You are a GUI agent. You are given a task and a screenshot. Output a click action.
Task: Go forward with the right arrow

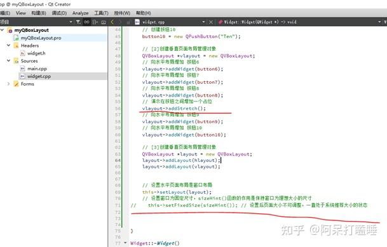click(x=120, y=22)
